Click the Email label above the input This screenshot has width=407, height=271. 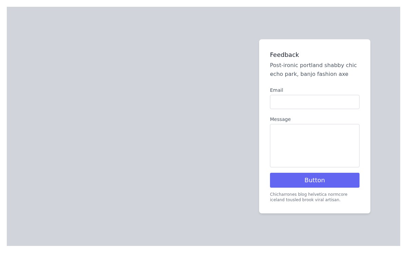point(276,90)
